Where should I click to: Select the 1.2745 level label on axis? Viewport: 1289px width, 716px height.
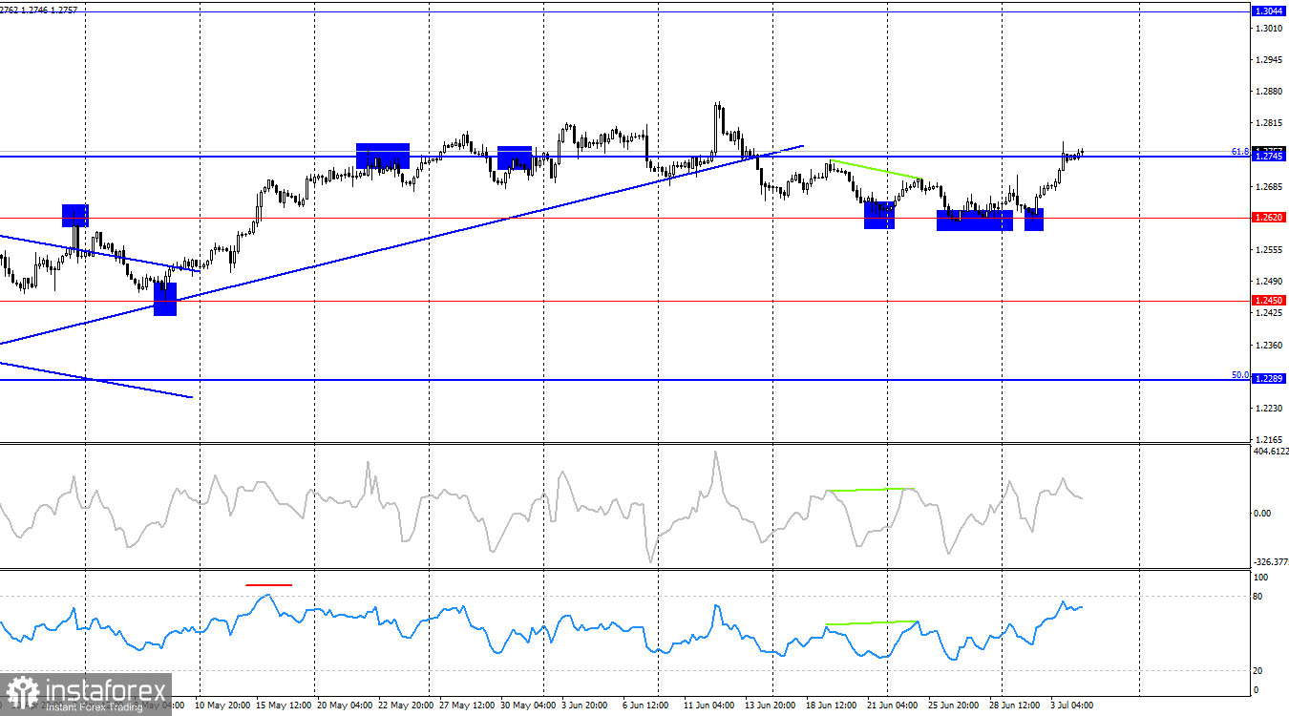tap(1268, 156)
